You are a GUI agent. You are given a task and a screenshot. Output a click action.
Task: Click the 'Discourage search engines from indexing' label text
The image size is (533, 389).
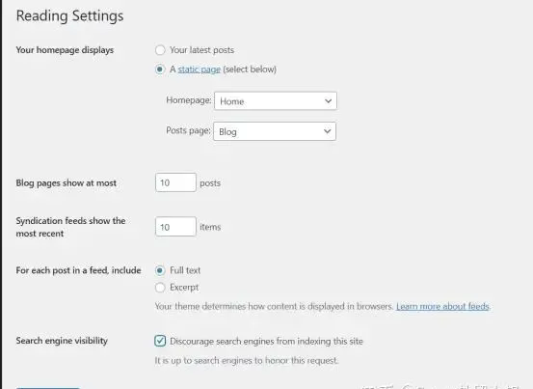[266, 341]
